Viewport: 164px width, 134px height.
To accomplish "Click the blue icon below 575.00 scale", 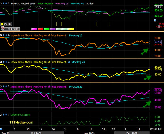I will point(155,20).
